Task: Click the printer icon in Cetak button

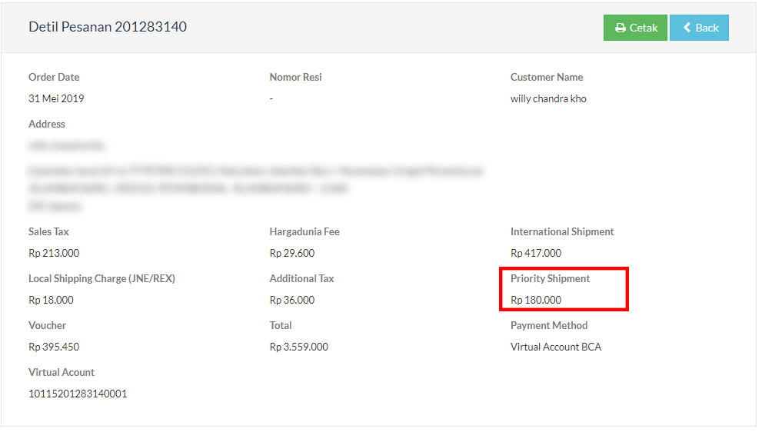Action: point(620,28)
